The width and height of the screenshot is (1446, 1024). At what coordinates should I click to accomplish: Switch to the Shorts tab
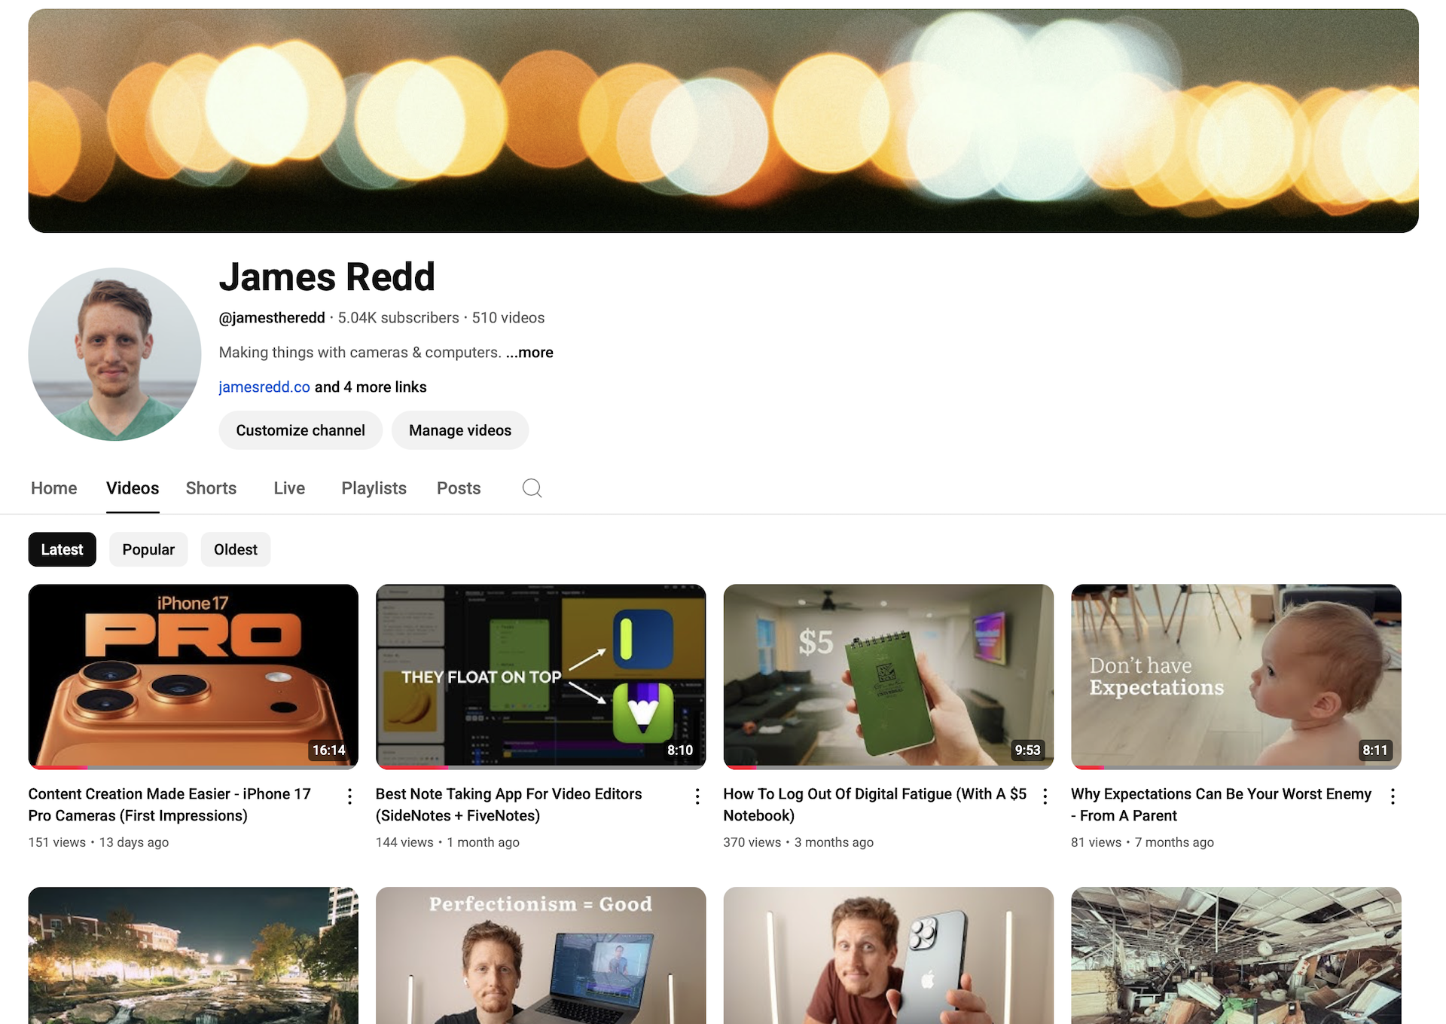[x=211, y=488]
